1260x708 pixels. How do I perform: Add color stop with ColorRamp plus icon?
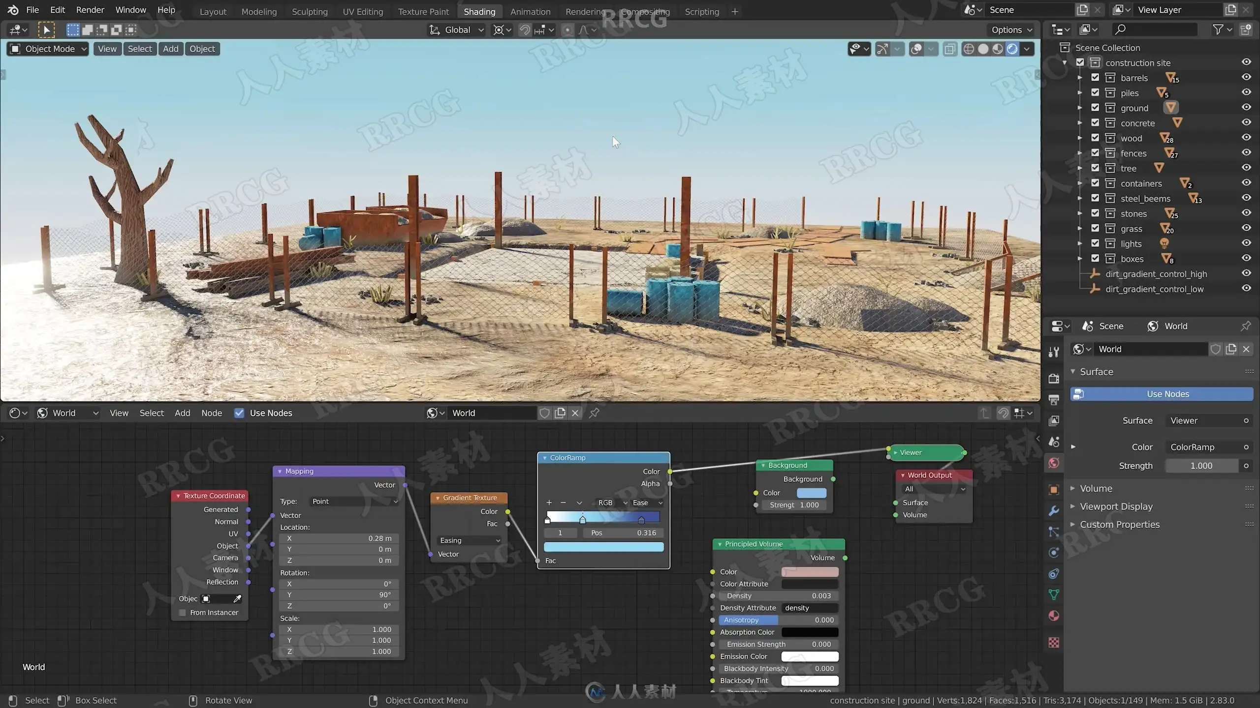549,502
